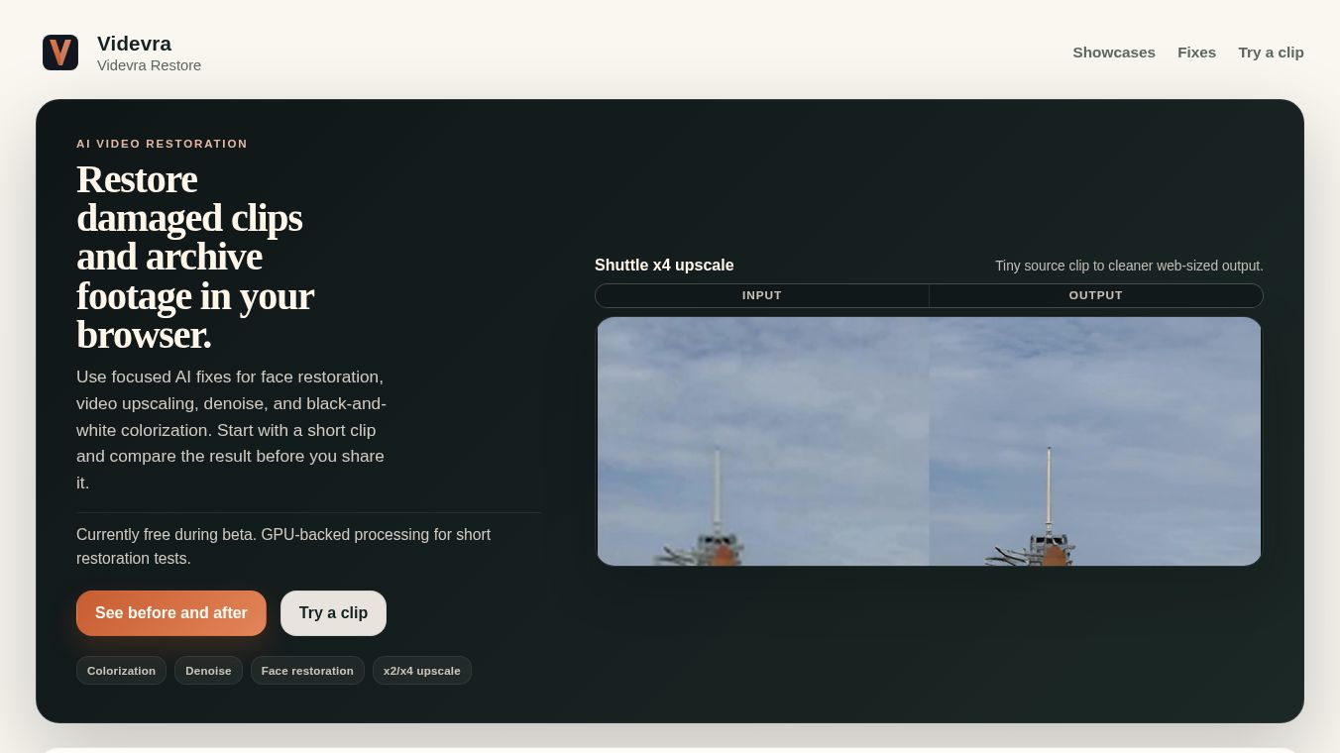Viewport: 1340px width, 753px height.
Task: Select the Denoise tag
Action: [x=208, y=671]
